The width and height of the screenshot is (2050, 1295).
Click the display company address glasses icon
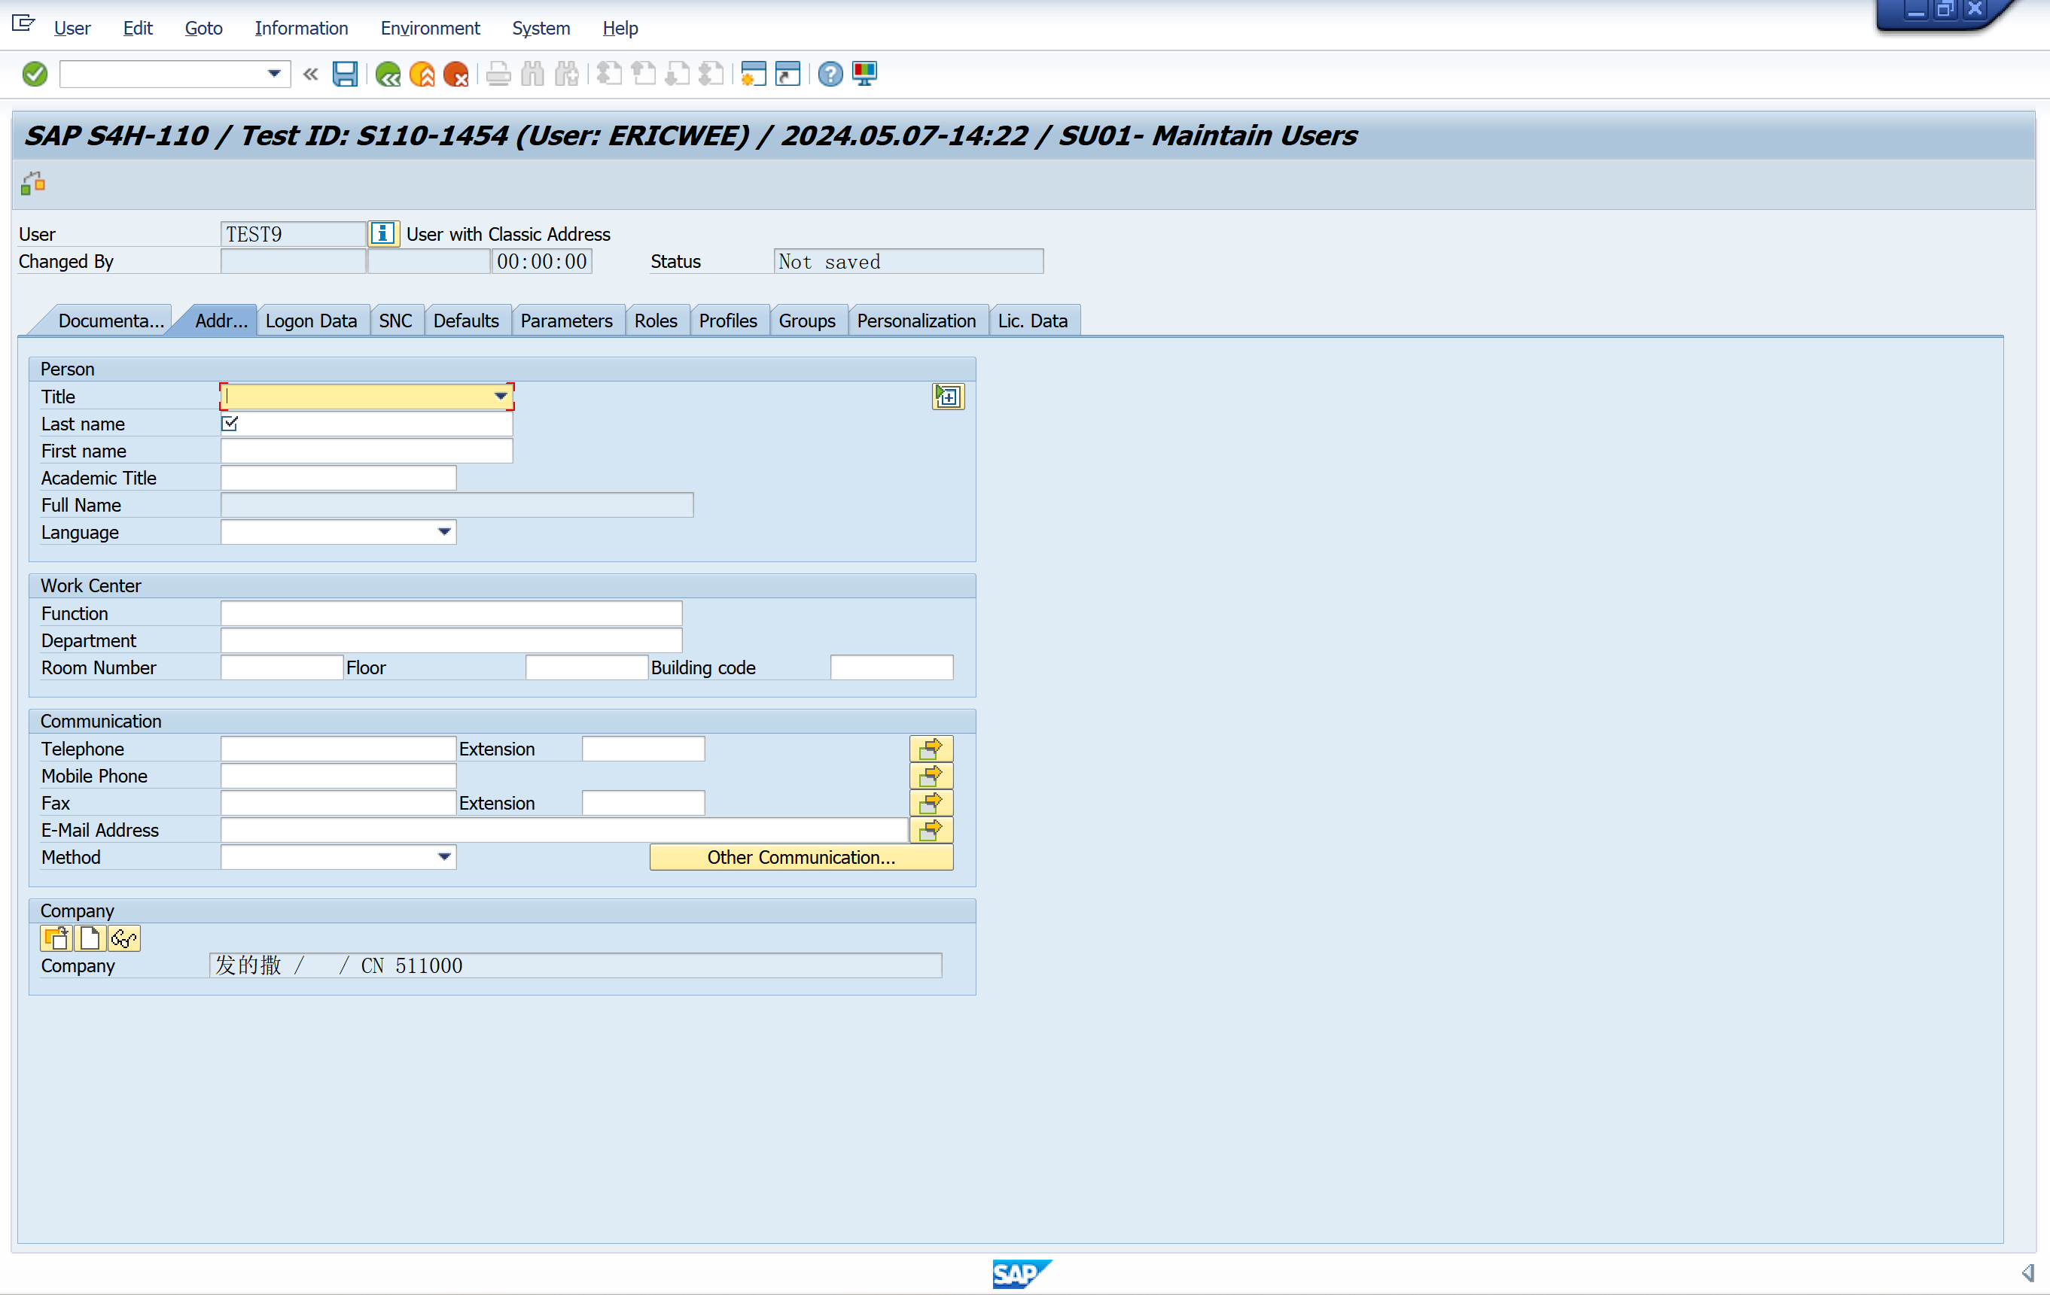tap(124, 938)
